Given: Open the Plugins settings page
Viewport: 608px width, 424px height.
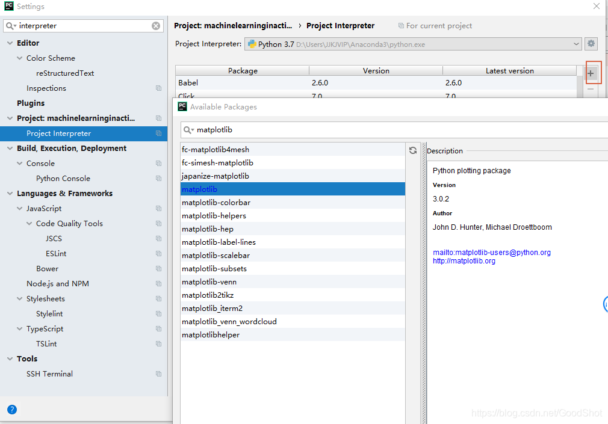Looking at the screenshot, I should tap(31, 103).
